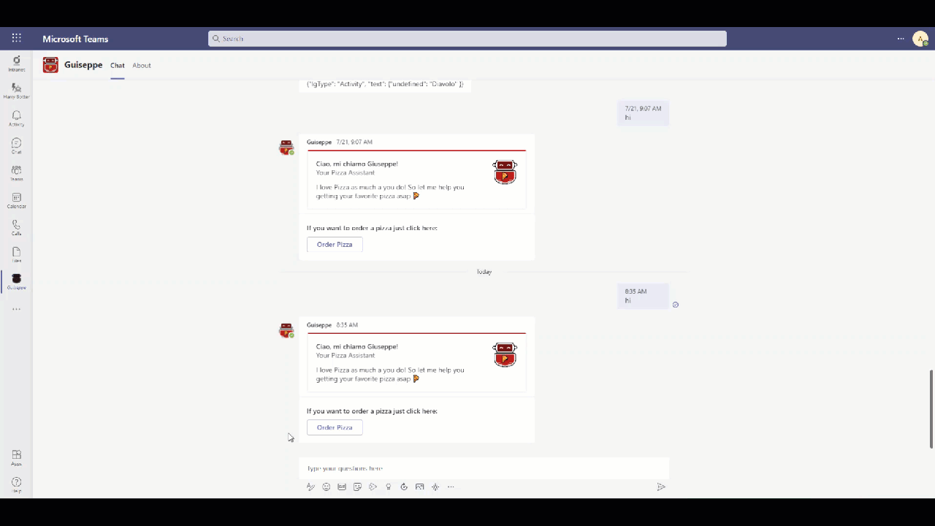Open the profile avatar menu

920,39
